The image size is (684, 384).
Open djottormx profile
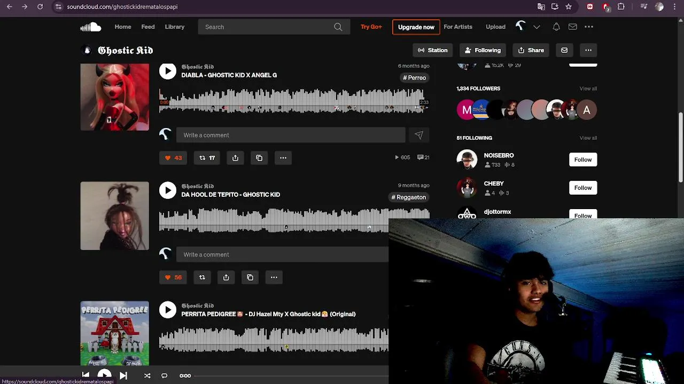click(498, 212)
